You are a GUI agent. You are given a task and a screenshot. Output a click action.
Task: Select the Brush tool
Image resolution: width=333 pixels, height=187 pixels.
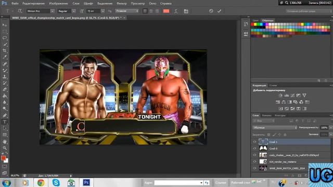[5, 70]
